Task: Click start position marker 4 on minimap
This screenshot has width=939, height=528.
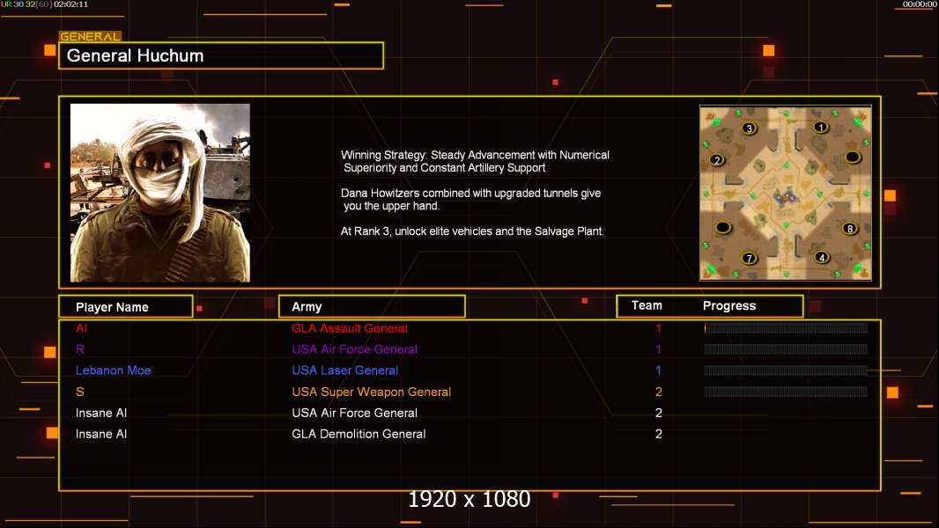Action: tap(822, 257)
